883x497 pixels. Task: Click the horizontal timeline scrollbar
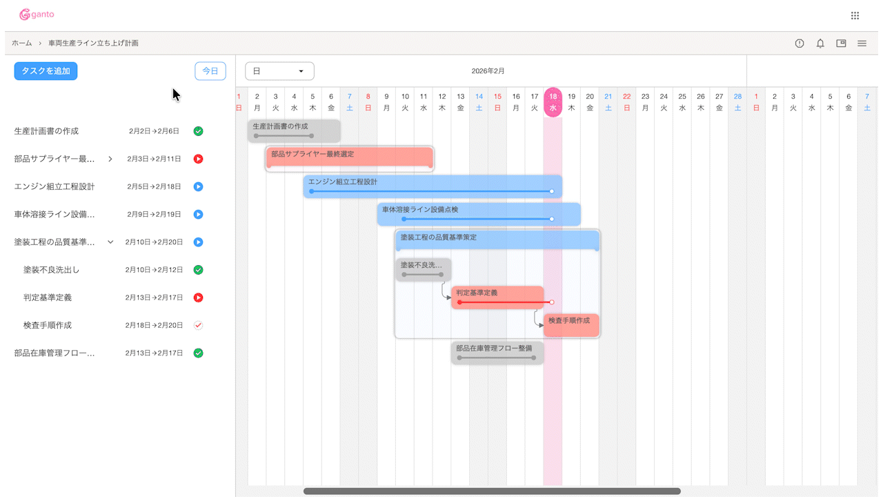492,491
